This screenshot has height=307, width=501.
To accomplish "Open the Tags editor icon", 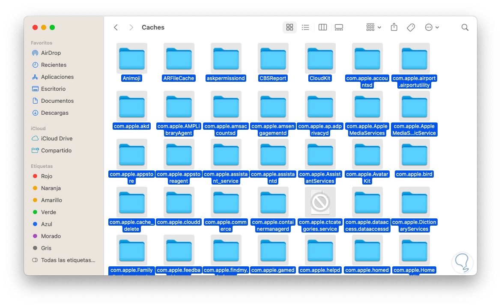I will click(x=411, y=27).
